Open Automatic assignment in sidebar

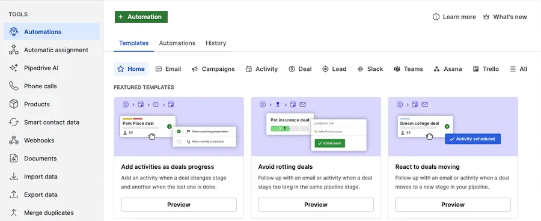coord(52,50)
